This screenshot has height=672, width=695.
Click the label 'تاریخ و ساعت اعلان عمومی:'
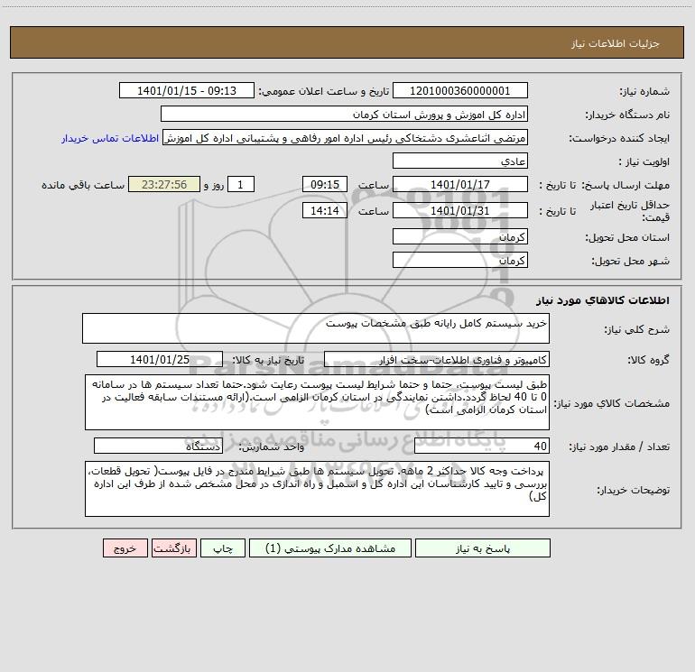323,92
